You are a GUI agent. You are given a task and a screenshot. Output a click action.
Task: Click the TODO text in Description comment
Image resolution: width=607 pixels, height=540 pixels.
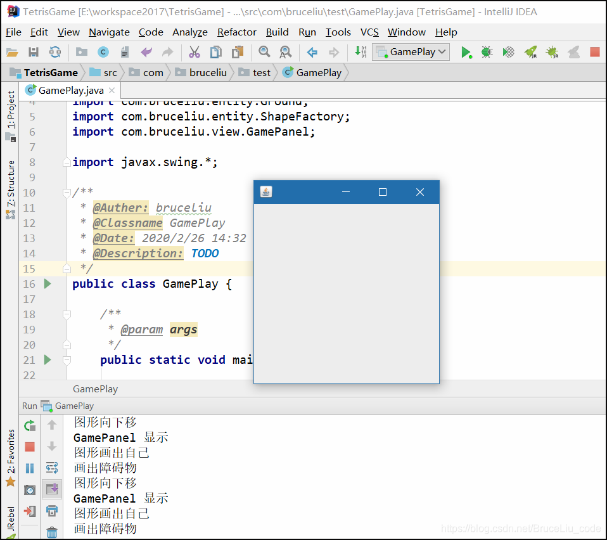tap(205, 253)
